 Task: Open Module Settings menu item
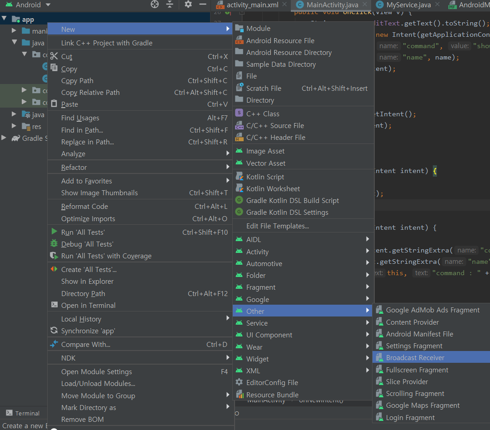tap(140, 371)
